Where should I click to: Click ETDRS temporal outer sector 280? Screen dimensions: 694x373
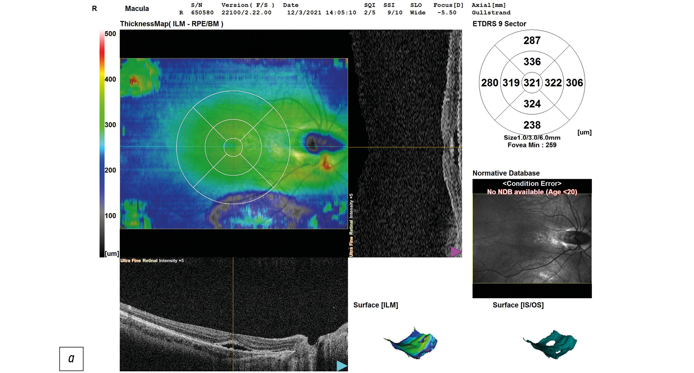(x=490, y=83)
